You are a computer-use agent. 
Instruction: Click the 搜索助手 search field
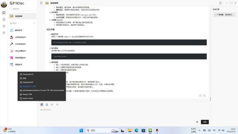[23, 9]
